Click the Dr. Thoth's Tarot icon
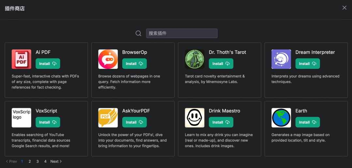The width and height of the screenshot is (352, 168). pyautogui.click(x=195, y=59)
